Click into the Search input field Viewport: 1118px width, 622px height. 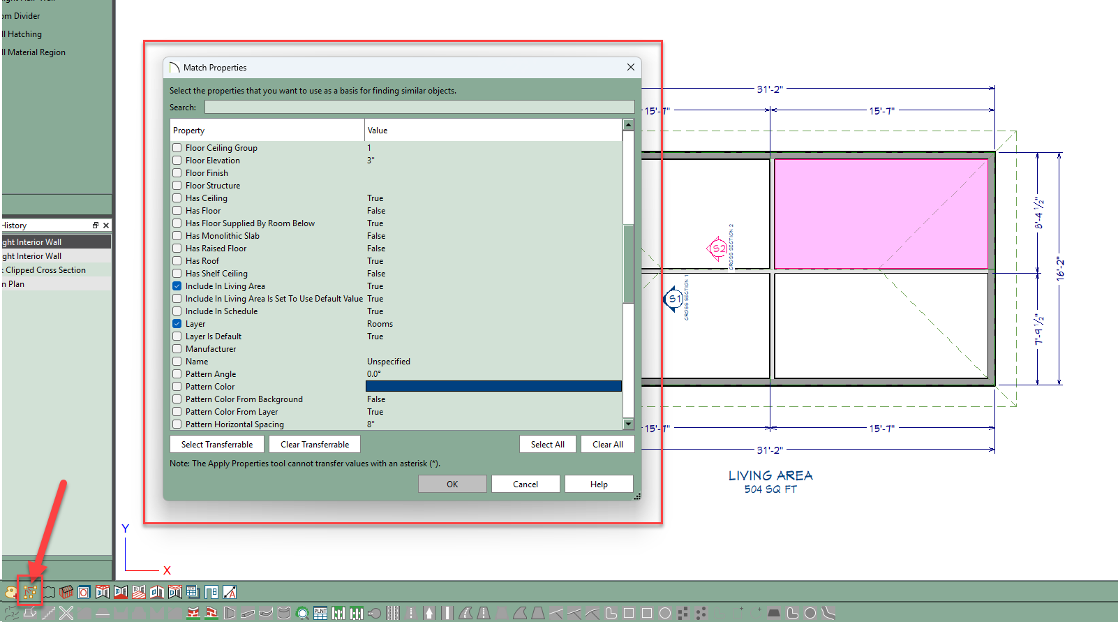coord(419,108)
